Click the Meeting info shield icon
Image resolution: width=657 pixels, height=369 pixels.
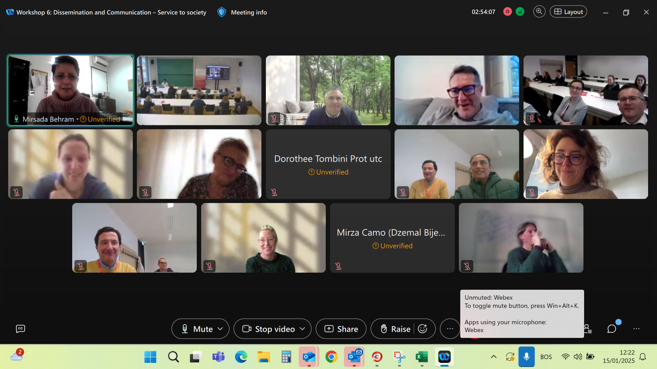tap(222, 12)
